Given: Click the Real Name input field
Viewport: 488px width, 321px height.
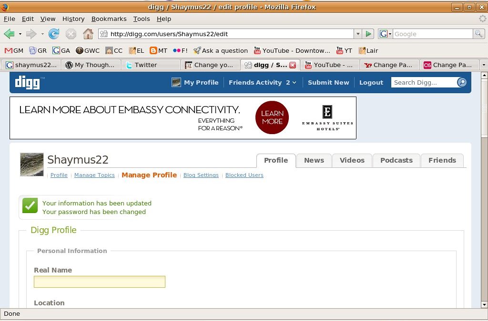Looking at the screenshot, I should 100,282.
